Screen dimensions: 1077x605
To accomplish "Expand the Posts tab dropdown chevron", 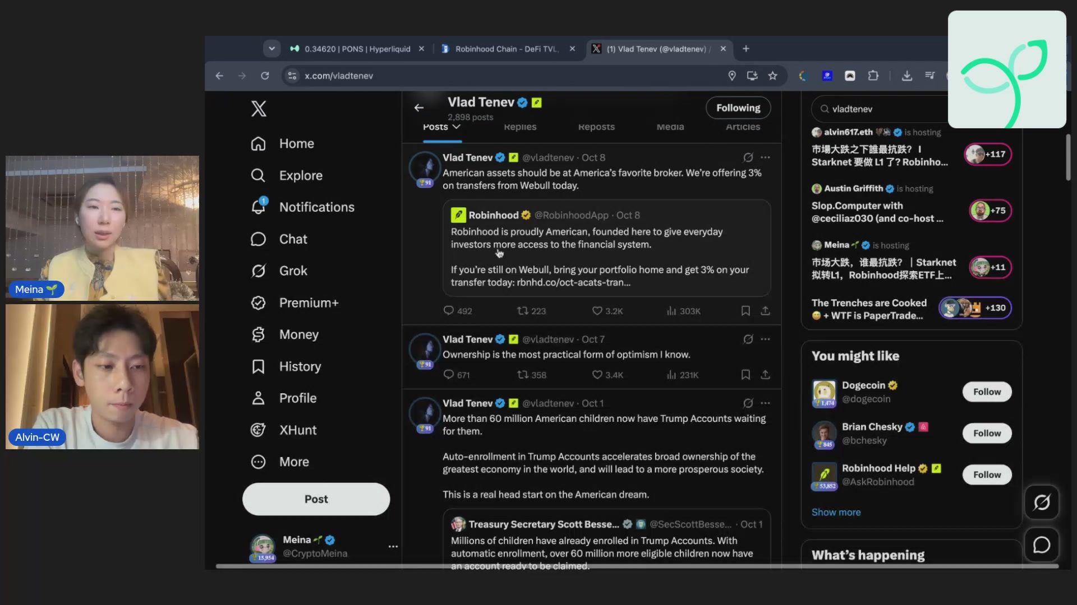I will (x=457, y=127).
